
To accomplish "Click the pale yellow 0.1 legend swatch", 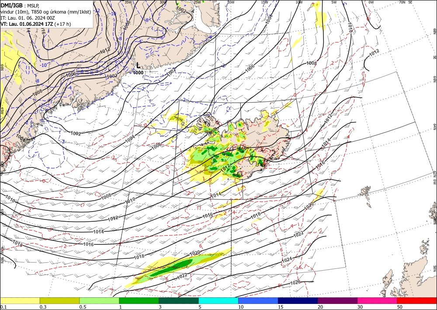I will [20, 300].
